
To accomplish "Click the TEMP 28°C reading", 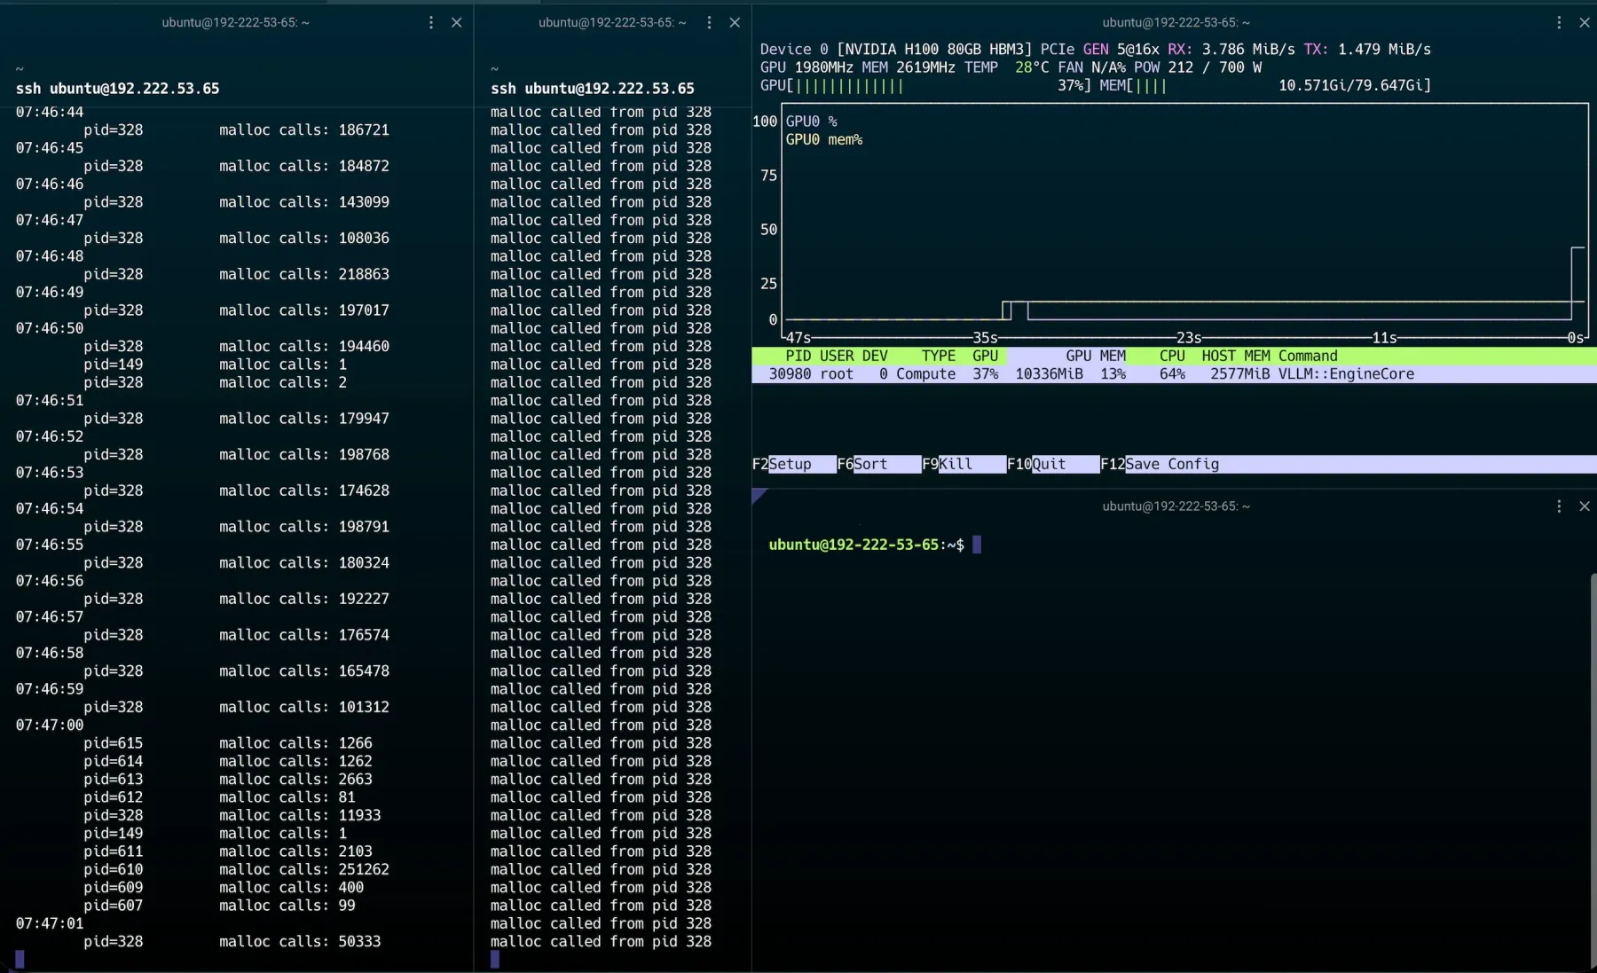I will tap(1006, 67).
